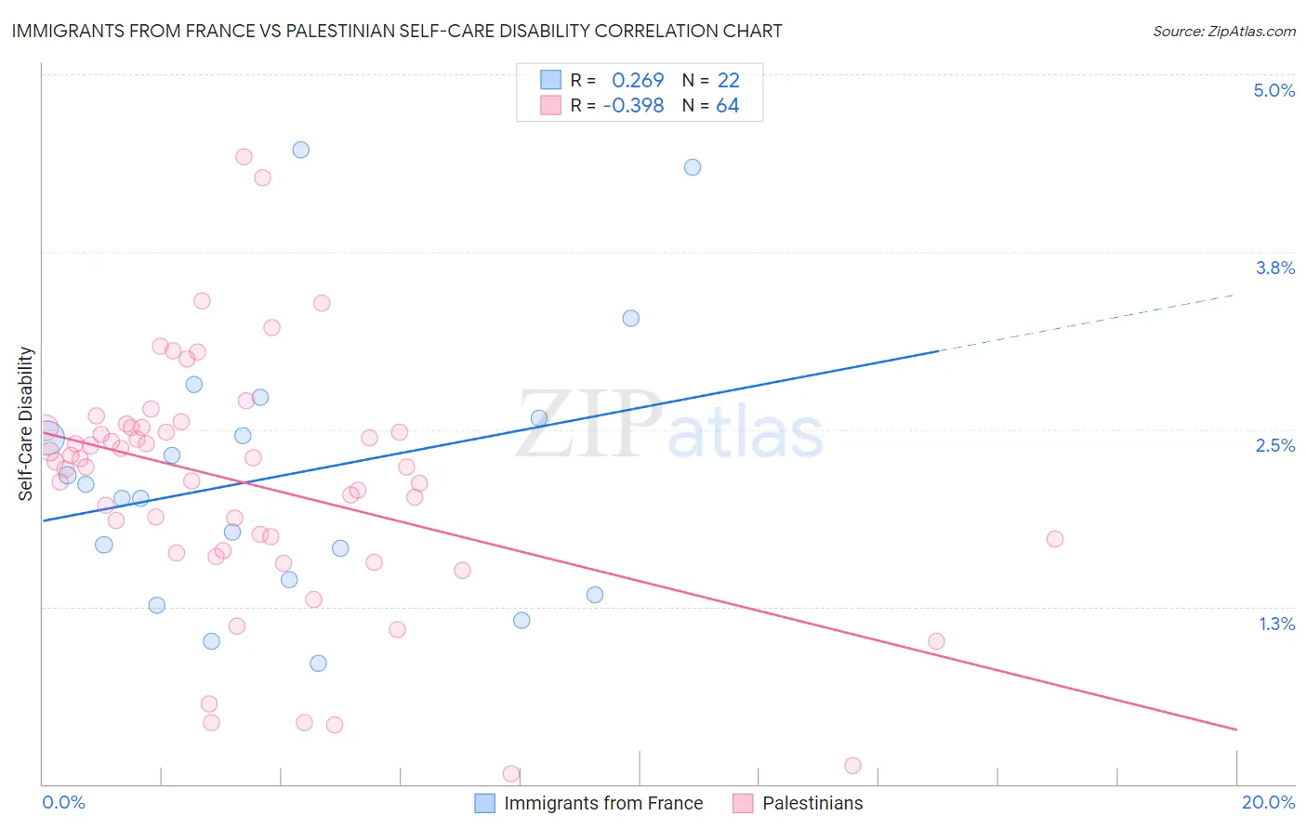This screenshot has width=1307, height=829.
Task: Click the blue Immigrants from France legend swatch
Action: 484,803
